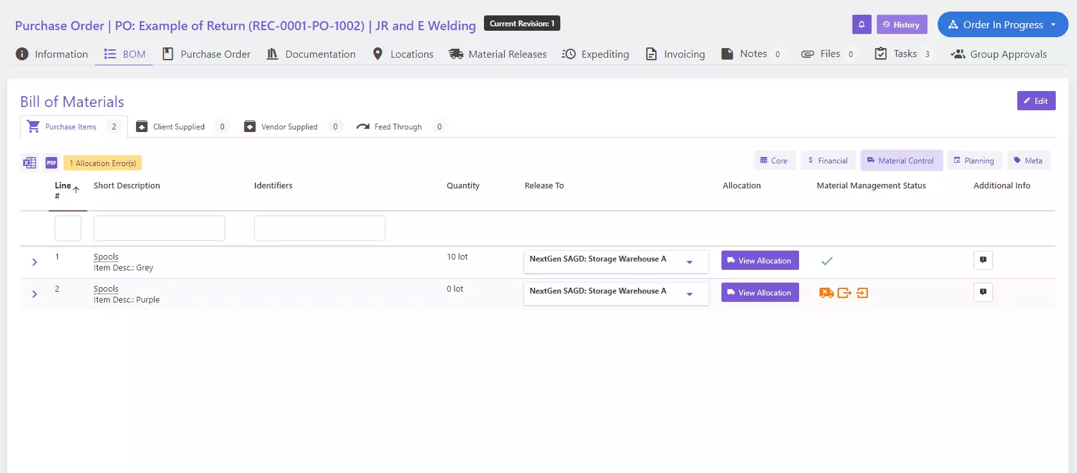The width and height of the screenshot is (1077, 473).
Task: Go to the Expediting tab
Action: pyautogui.click(x=596, y=54)
